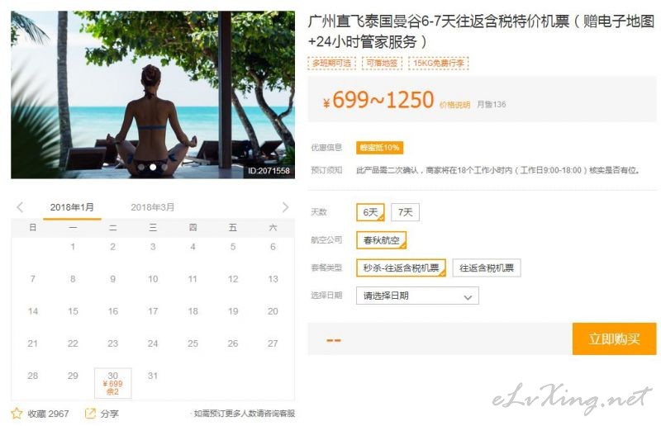
Task: Select the middle carousel dot on photo
Action: (153, 167)
